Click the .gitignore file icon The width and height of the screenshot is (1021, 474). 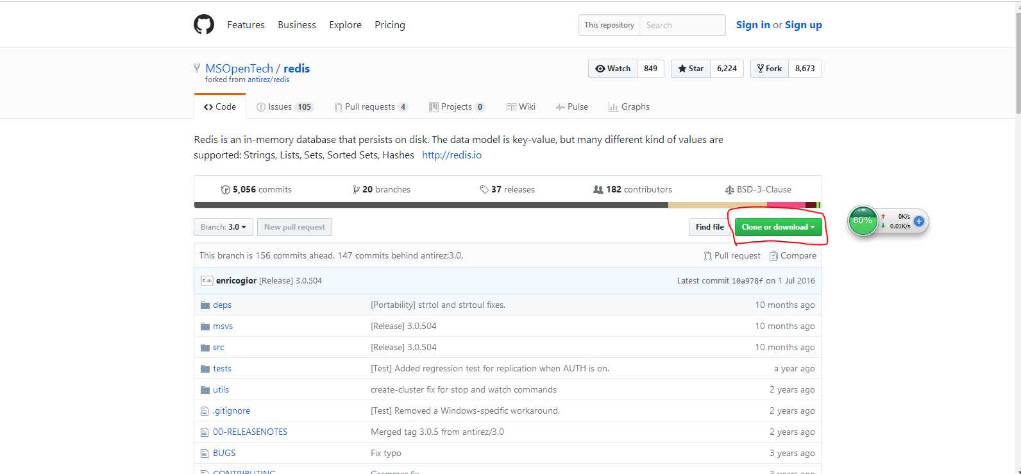tap(205, 411)
